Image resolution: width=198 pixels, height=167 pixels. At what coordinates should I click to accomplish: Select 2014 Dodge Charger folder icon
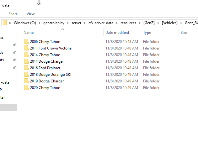coord(26,61)
